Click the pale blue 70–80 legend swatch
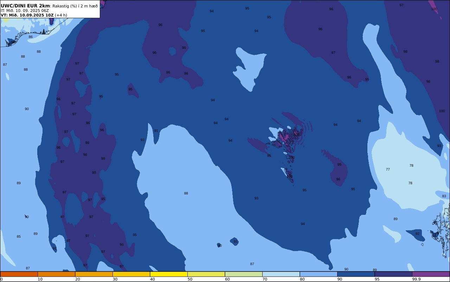This screenshot has height=282, width=450. pos(281,274)
